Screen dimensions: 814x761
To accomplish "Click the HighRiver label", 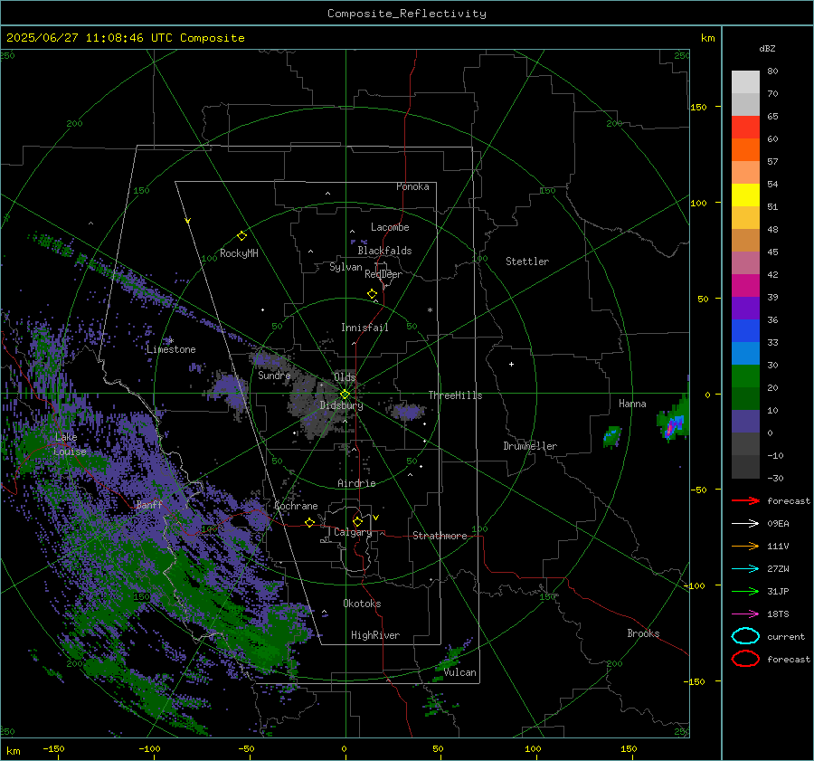I will click(x=375, y=635).
